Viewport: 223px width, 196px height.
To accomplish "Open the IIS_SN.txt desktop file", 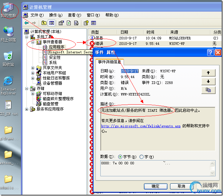I will click(8, 108).
